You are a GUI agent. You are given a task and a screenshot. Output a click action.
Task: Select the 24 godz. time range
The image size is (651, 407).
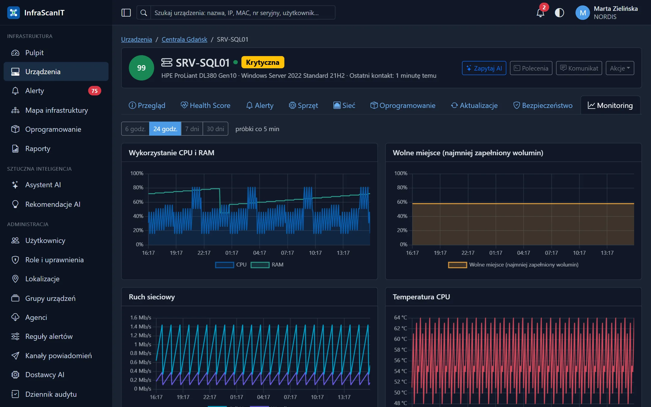[x=165, y=129]
